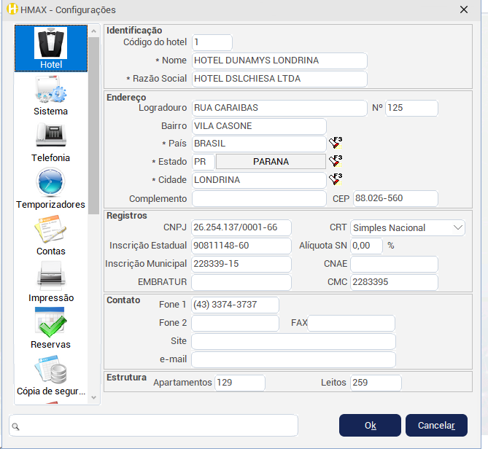Image resolution: width=488 pixels, height=449 pixels.
Task: Click the search field at bottom
Action: tap(153, 425)
